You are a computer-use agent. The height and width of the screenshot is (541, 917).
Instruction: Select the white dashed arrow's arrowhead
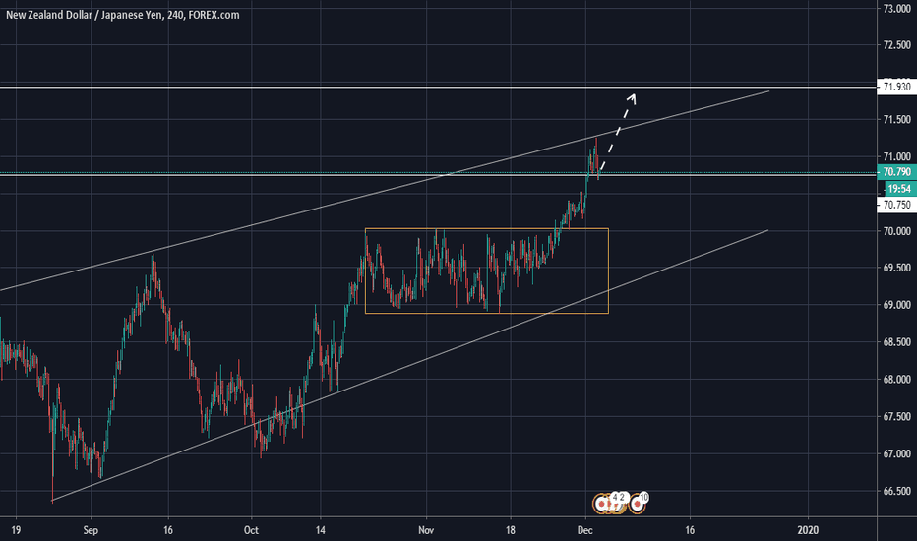click(635, 96)
